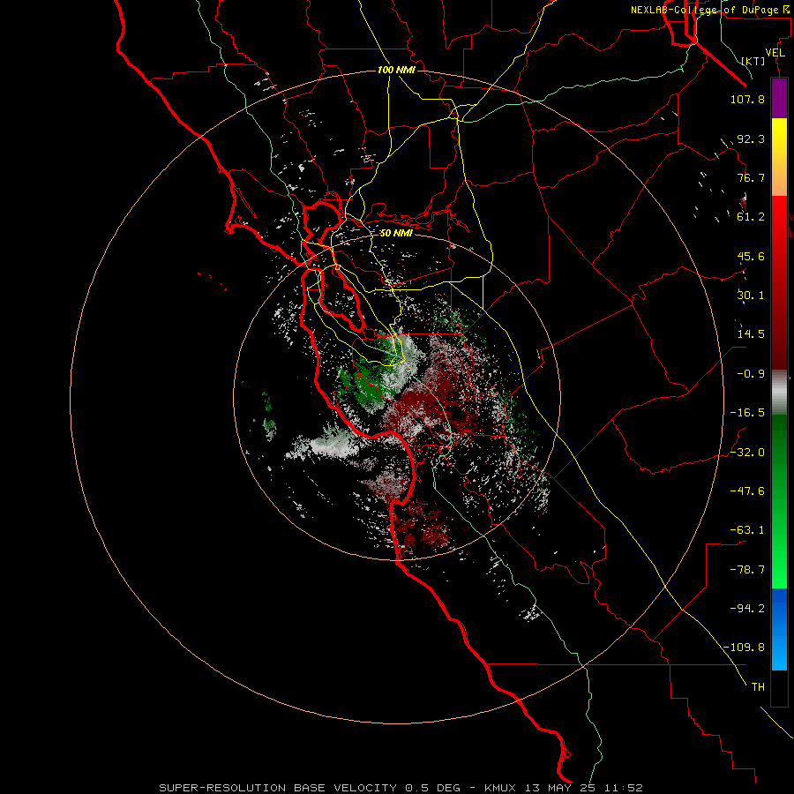
Task: Click the -63.1 velocity scale value
Action: (747, 530)
